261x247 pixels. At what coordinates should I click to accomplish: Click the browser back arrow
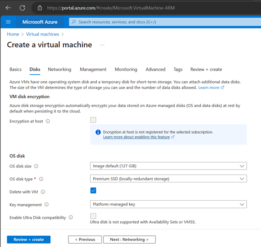[x=8, y=8]
